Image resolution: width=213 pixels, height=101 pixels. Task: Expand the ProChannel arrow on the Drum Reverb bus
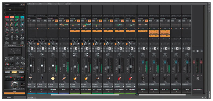158,16
